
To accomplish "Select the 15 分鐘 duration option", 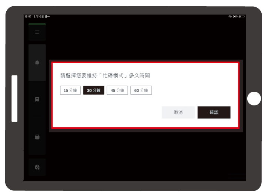I will click(70, 90).
